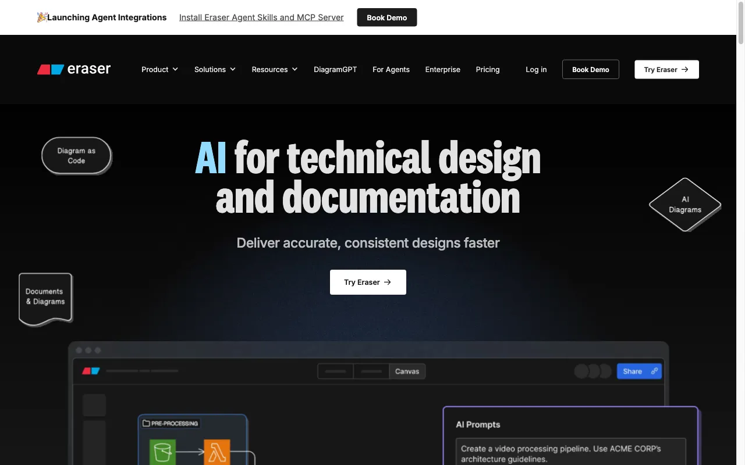
Task: Click the eraser logo in the navigation bar
Action: pos(74,69)
